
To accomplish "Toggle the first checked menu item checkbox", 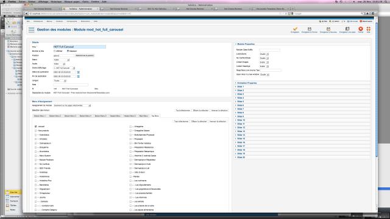I will pos(35,127).
